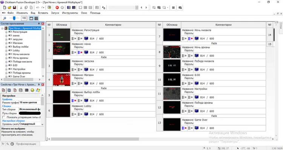Go to next frame with right arrow

(146, 8)
